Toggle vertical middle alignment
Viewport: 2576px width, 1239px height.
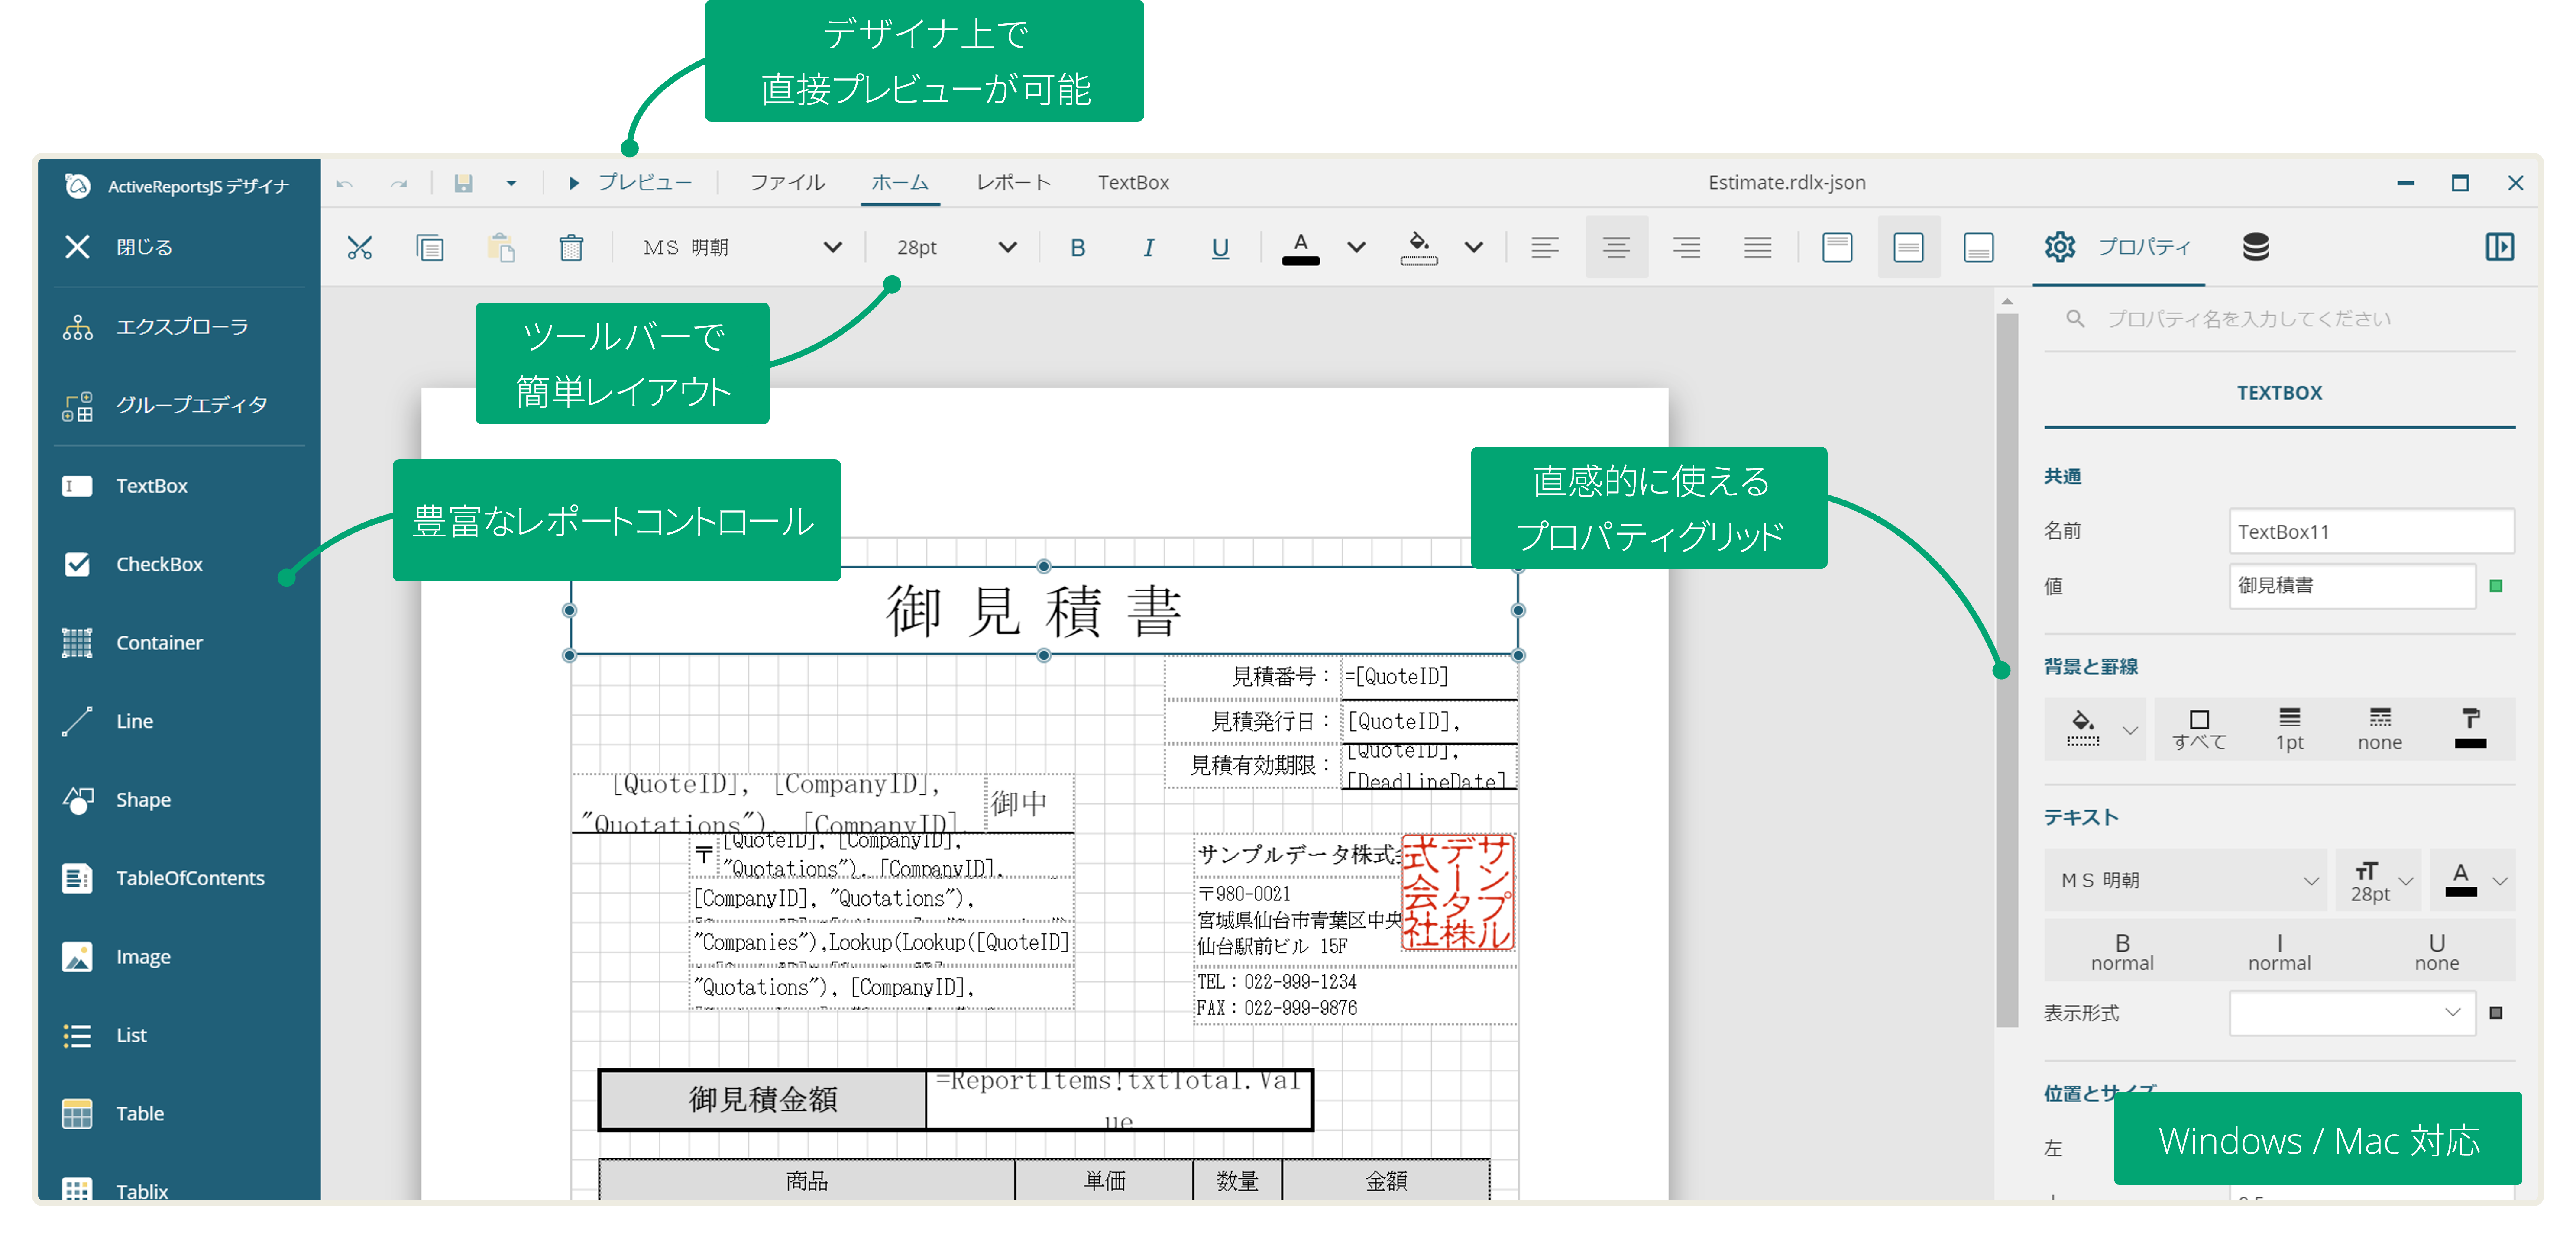point(1908,247)
